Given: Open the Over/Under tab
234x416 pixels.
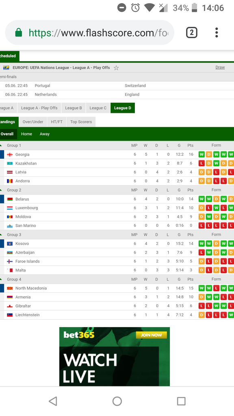Looking at the screenshot, I should (x=33, y=122).
